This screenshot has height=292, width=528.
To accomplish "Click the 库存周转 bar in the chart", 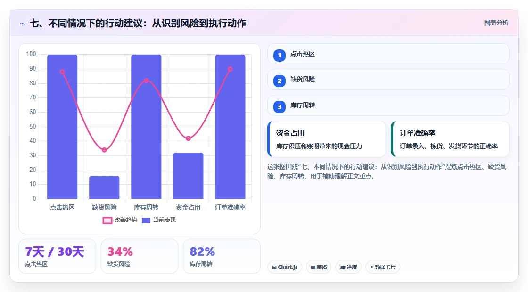I will click(x=146, y=127).
